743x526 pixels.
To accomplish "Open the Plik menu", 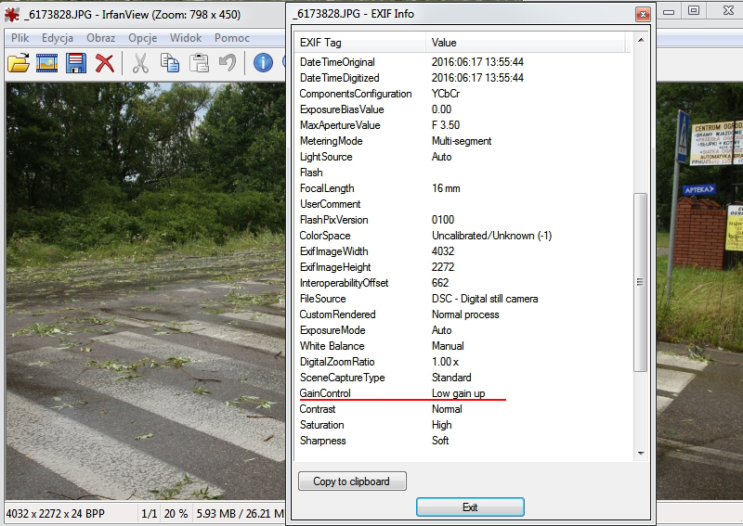I will tap(20, 38).
